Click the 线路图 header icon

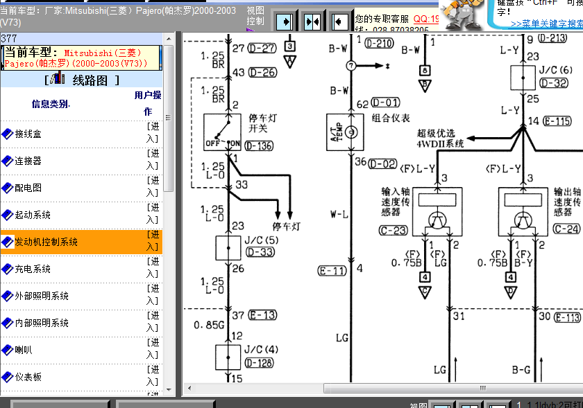tap(58, 78)
